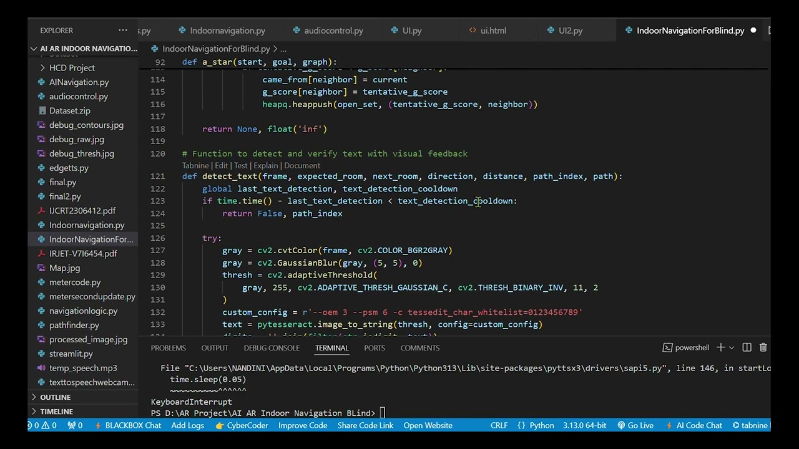Kill terminal with trash icon
The height and width of the screenshot is (449, 799).
tap(763, 347)
